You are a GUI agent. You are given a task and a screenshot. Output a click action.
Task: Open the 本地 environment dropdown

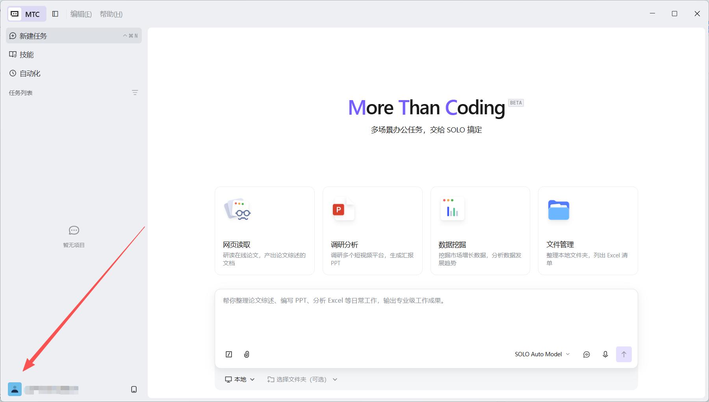click(x=240, y=380)
